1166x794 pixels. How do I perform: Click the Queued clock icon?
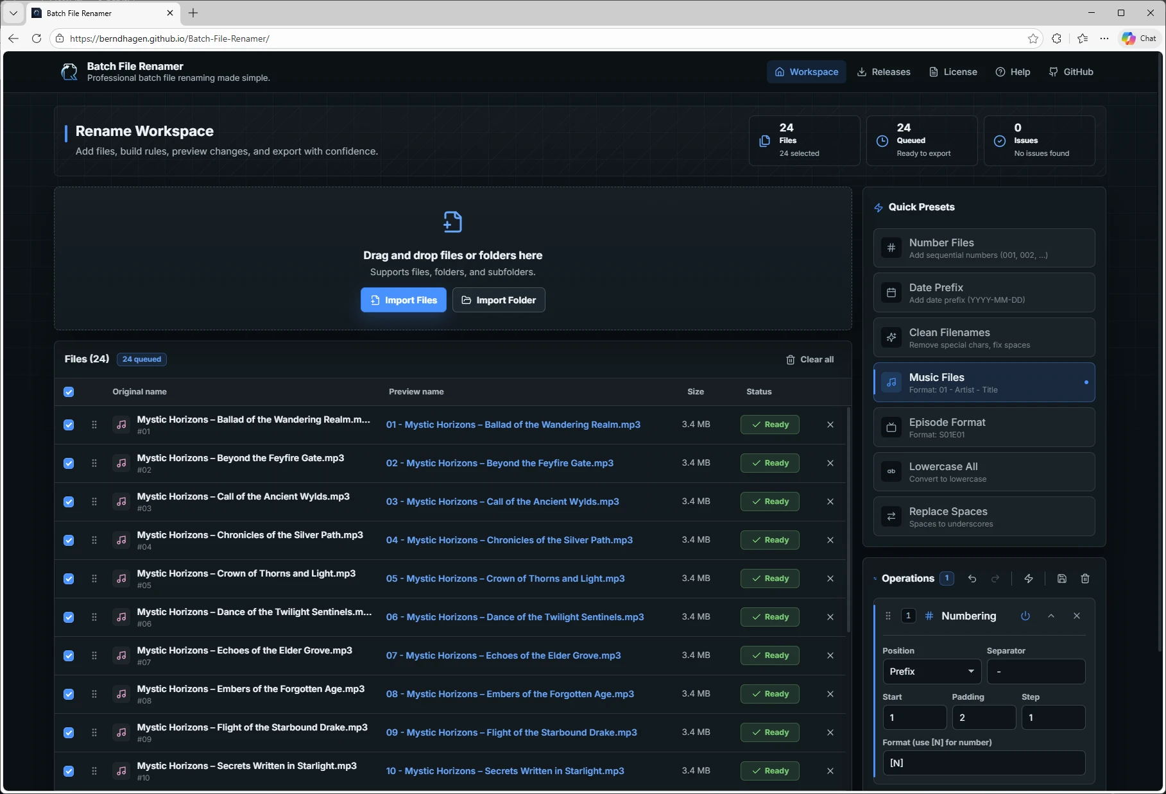[x=882, y=141]
